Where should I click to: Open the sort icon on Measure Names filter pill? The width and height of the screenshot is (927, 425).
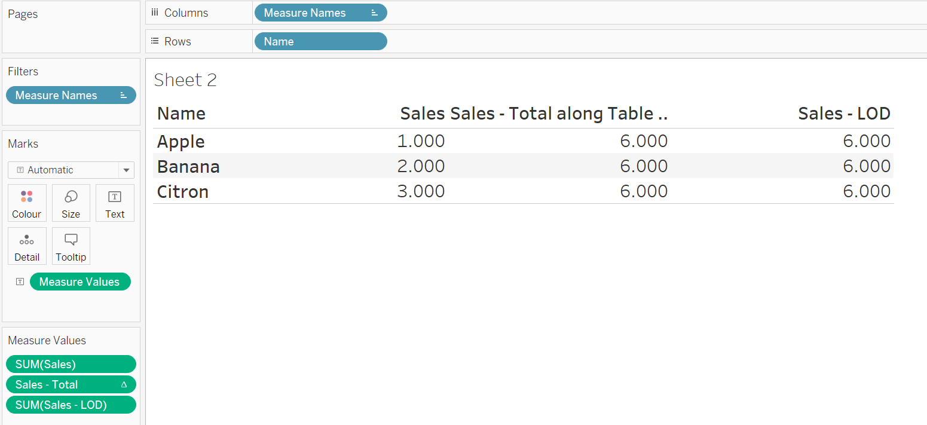[x=124, y=94]
